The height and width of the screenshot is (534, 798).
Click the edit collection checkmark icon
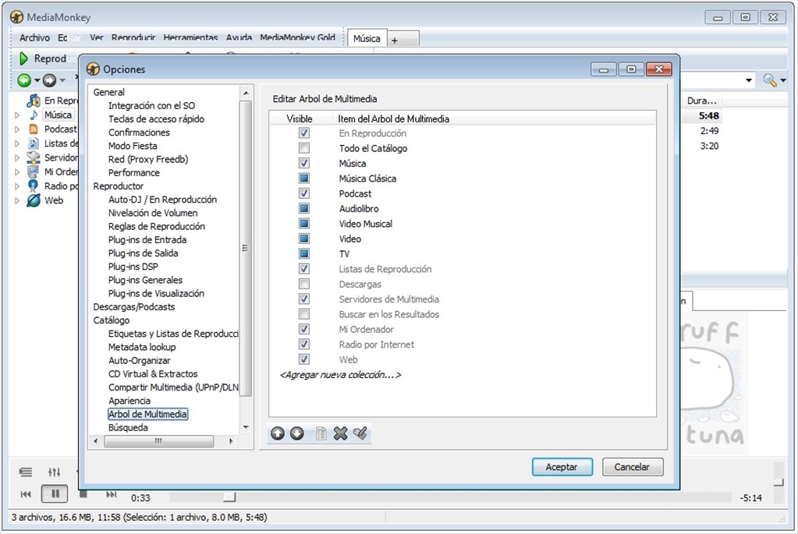click(360, 433)
